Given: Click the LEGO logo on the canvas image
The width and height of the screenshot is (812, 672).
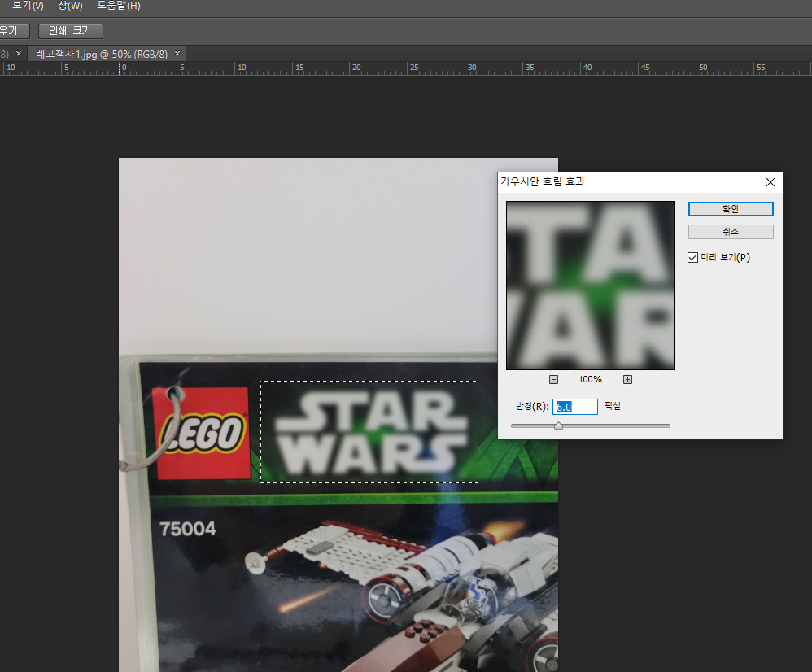Looking at the screenshot, I should (x=202, y=434).
